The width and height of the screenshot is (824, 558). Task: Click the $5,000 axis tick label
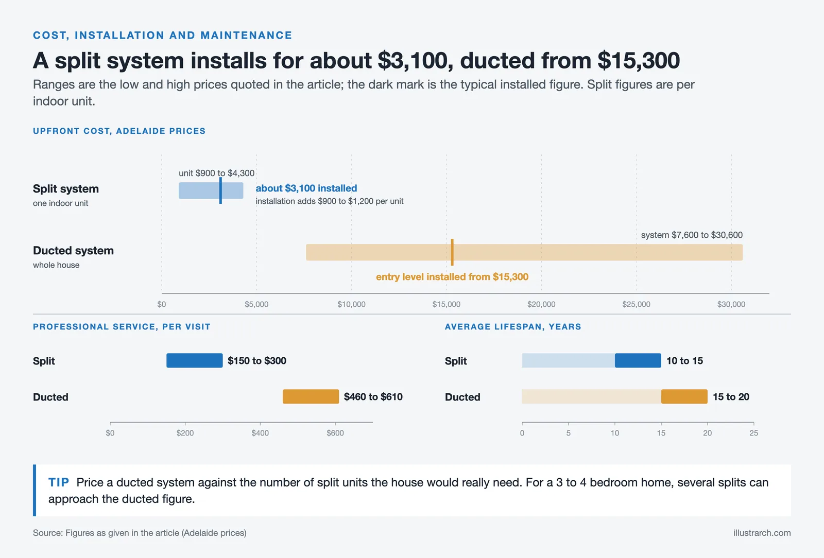256,304
